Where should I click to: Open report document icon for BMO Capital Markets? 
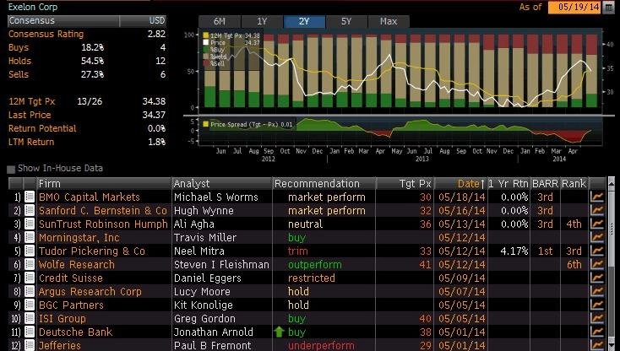30,197
